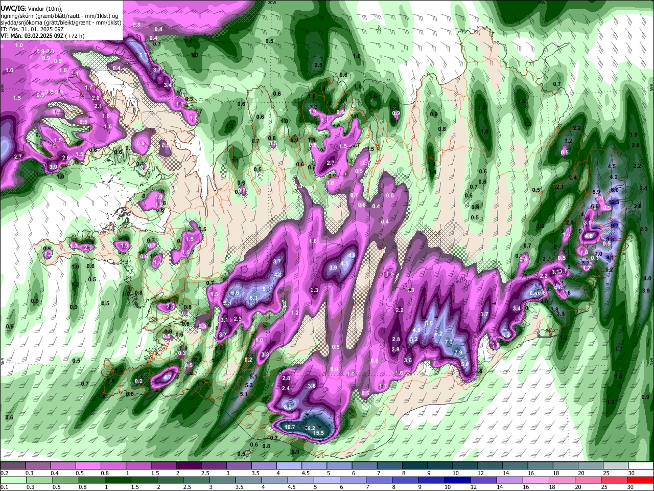Click the "0.2" label in the top legend row
Image resolution: width=654 pixels, height=491 pixels.
[4, 473]
